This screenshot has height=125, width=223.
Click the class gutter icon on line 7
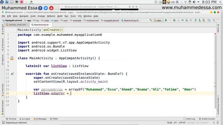[x=12, y=58]
